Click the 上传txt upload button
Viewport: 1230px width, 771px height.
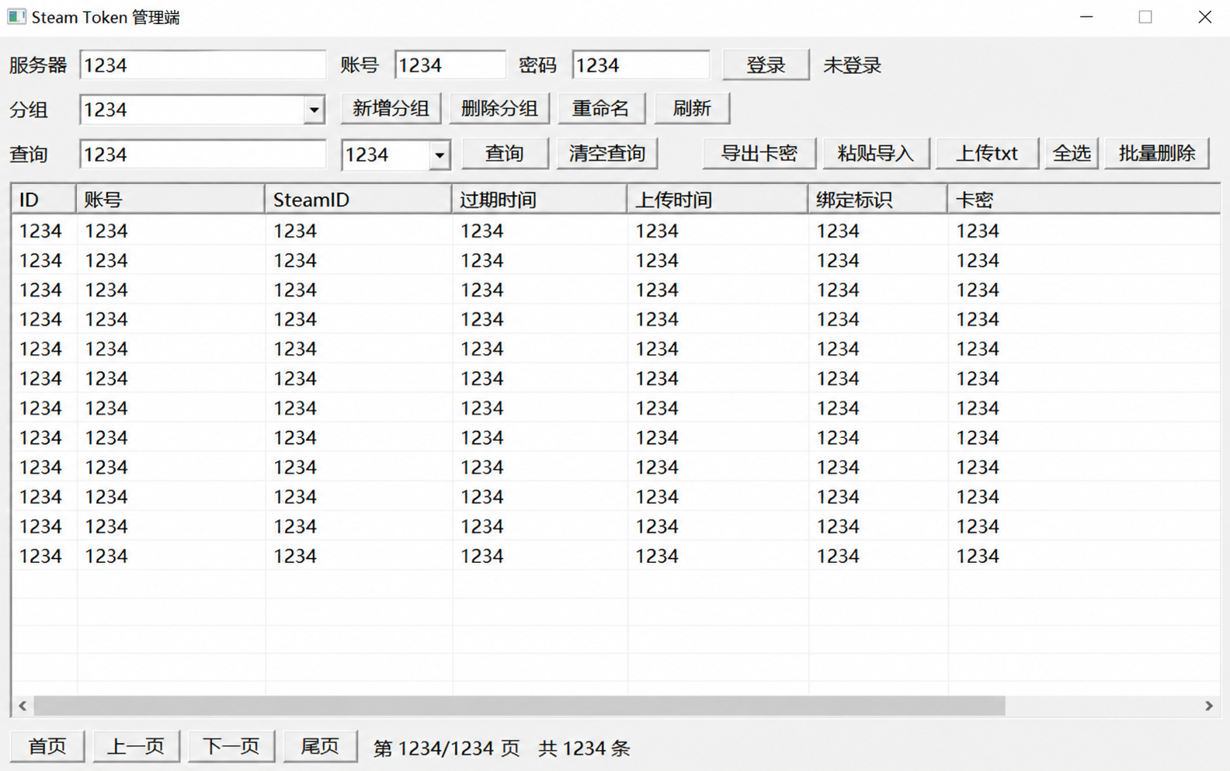(x=986, y=154)
